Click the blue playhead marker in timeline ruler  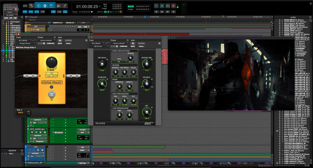click(145, 17)
